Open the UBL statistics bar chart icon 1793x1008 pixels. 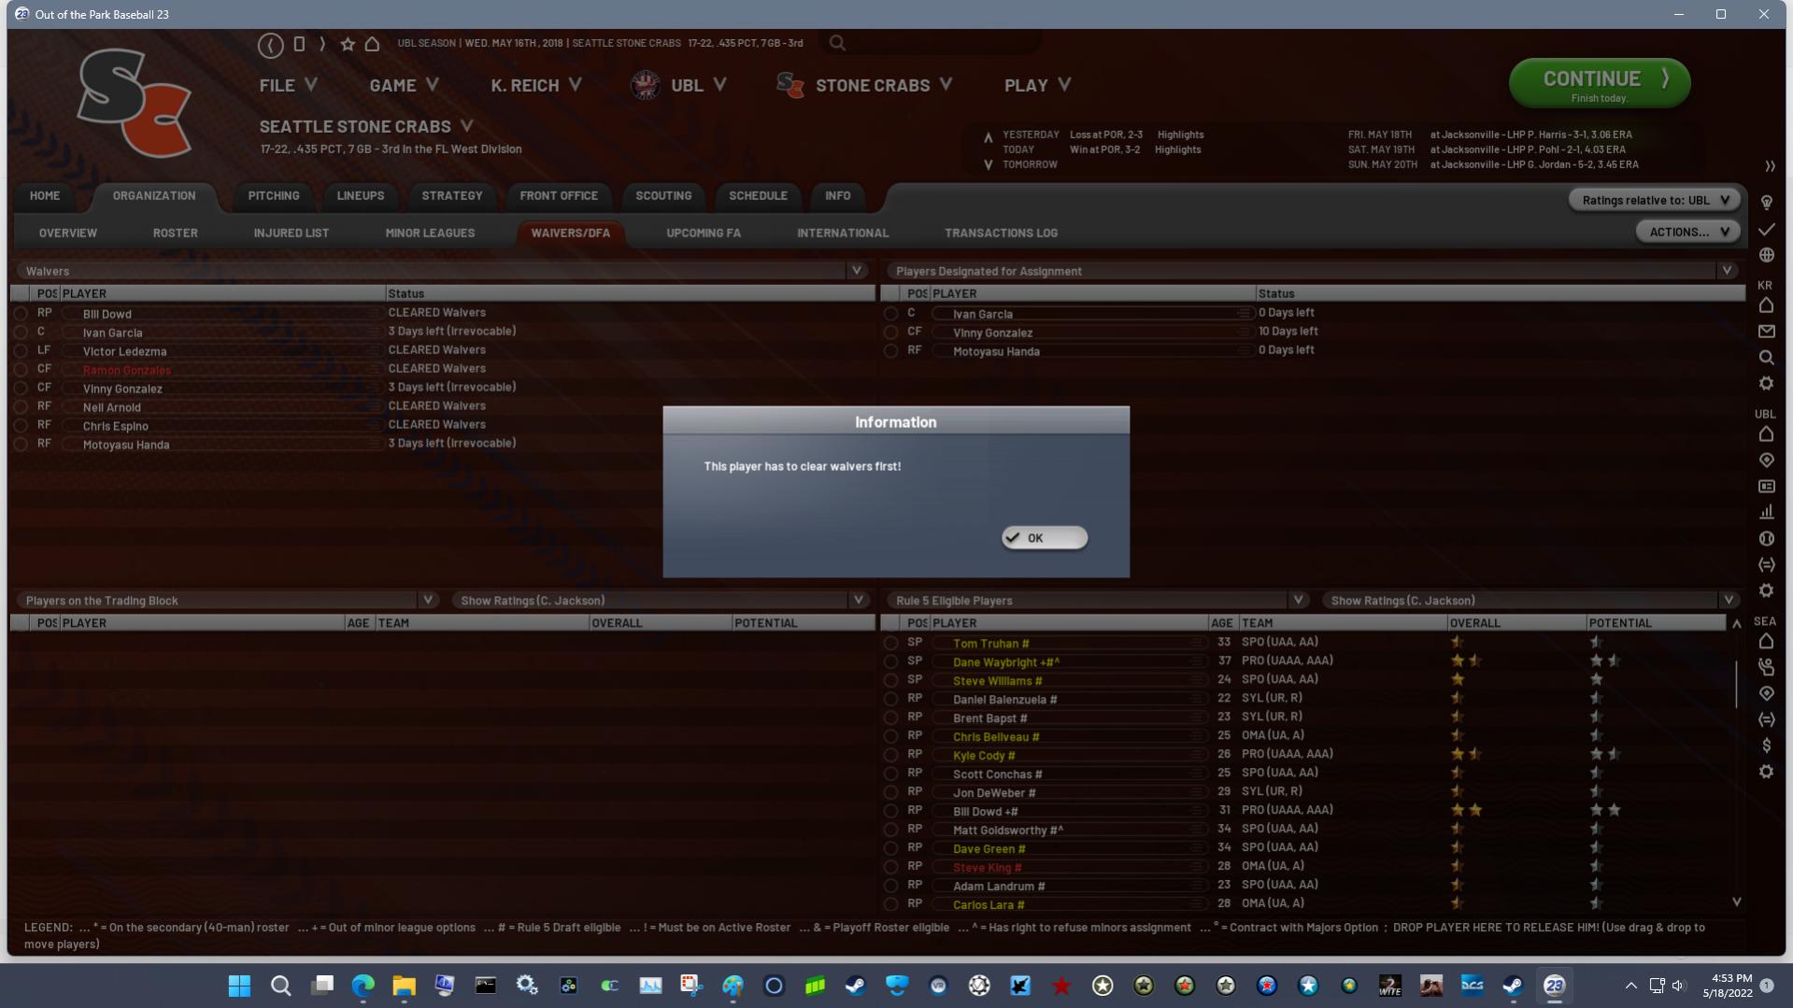coord(1766,513)
